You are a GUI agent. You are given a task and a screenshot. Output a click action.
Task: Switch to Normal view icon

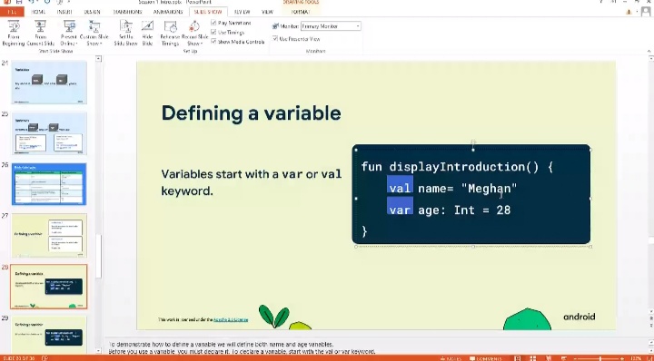517,358
